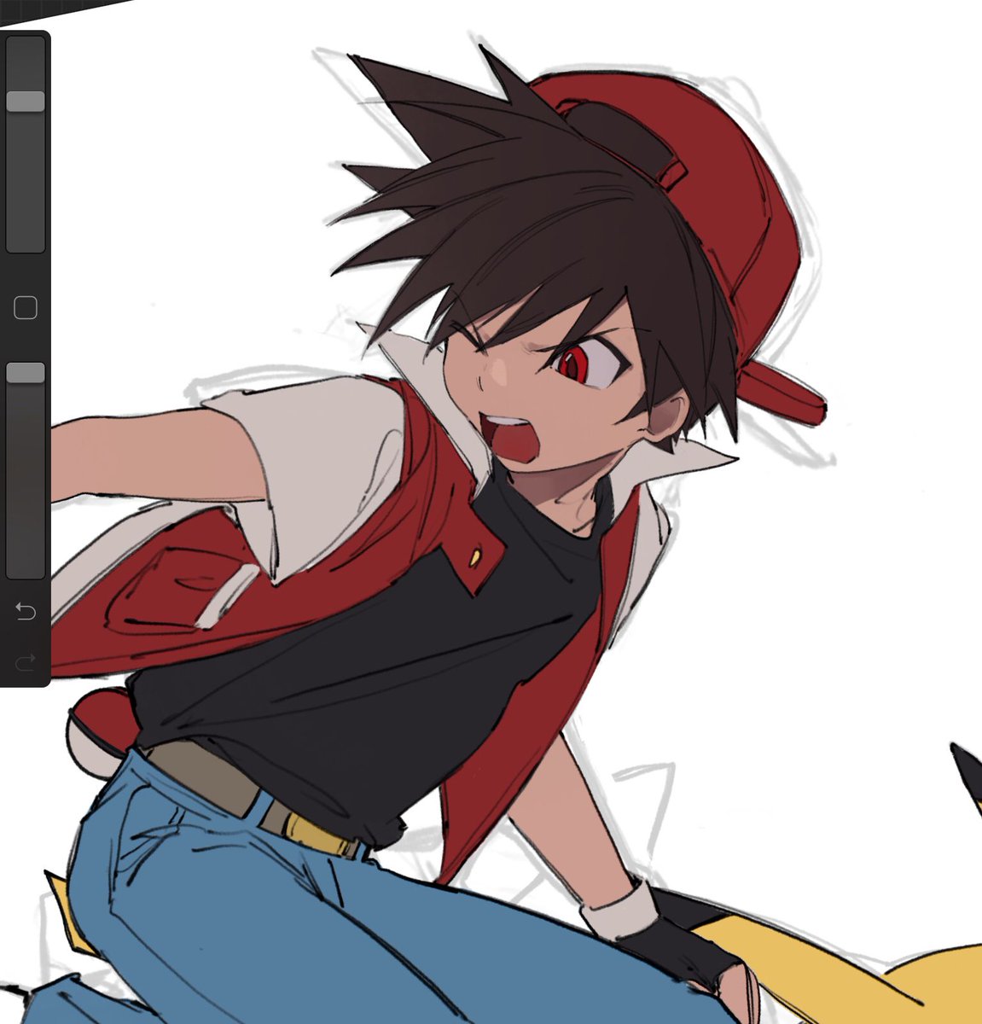Tap the square modify button between the sliders
This screenshot has height=1024, width=982.
[x=26, y=308]
